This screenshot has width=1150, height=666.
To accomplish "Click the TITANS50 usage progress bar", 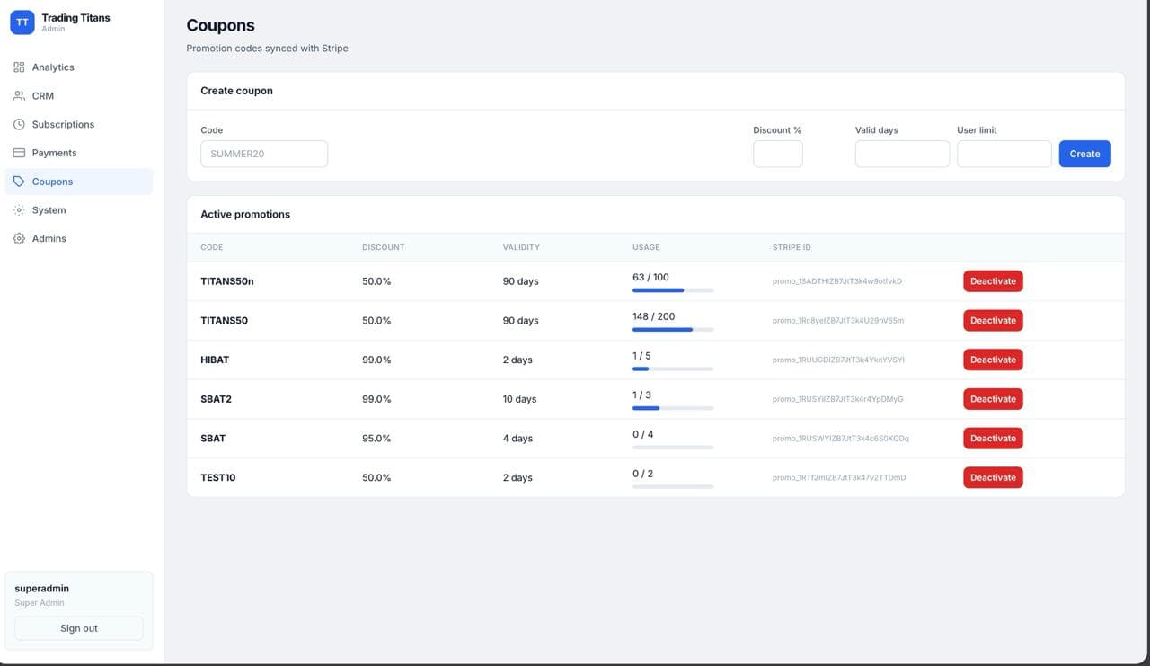I will [673, 330].
